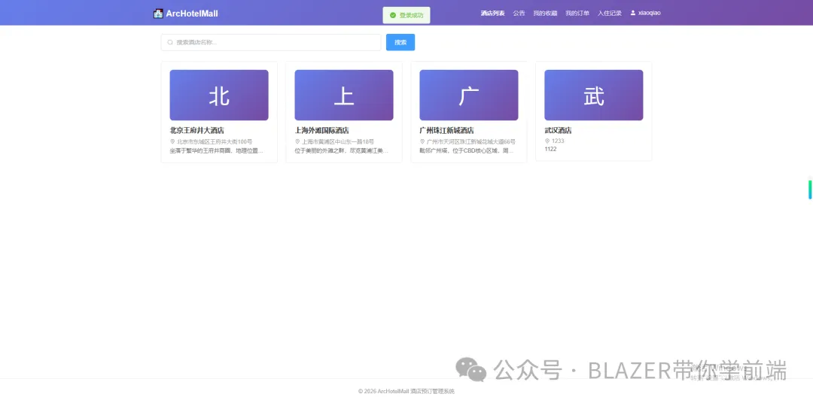Screen dimensions: 813x403
Task: Click the © 2026 ArcHotelMall footer text
Action: (406, 392)
